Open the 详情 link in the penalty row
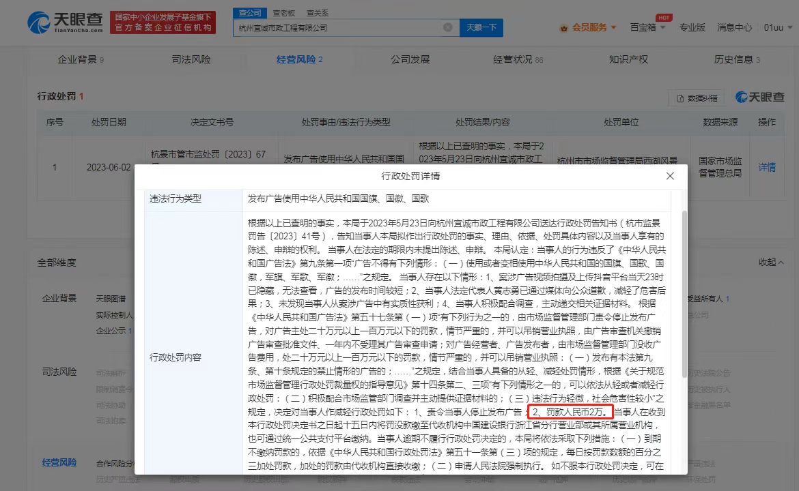Screen dimensions: 799x491 [x=767, y=167]
